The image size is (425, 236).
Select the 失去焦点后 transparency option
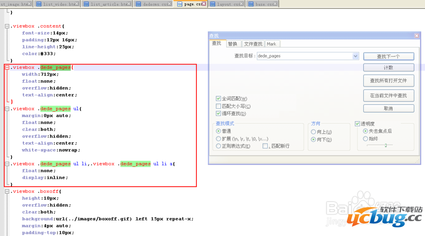pyautogui.click(x=365, y=131)
